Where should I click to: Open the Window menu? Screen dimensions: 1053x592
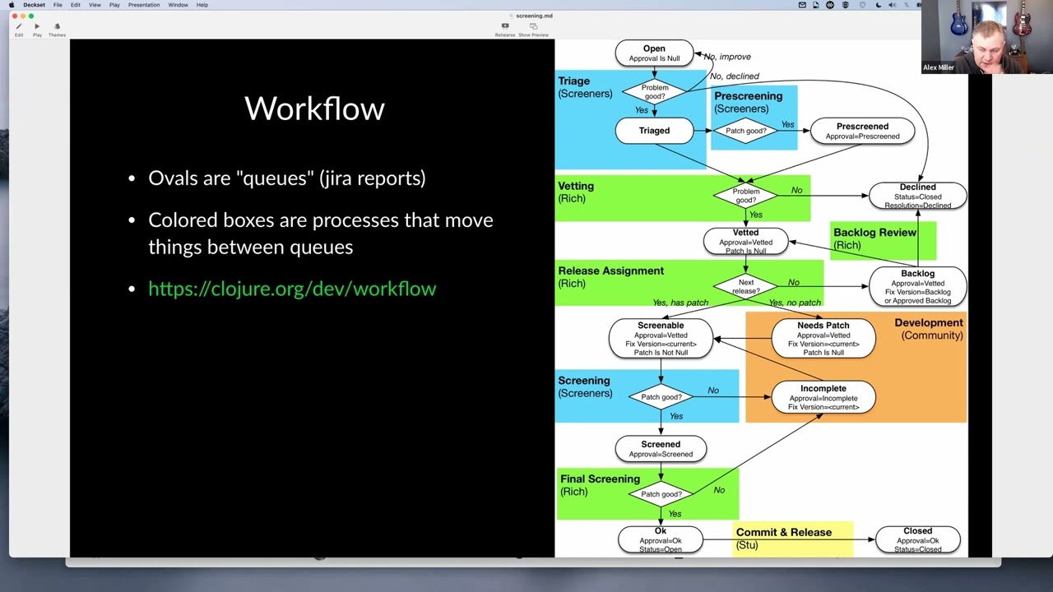(x=178, y=5)
